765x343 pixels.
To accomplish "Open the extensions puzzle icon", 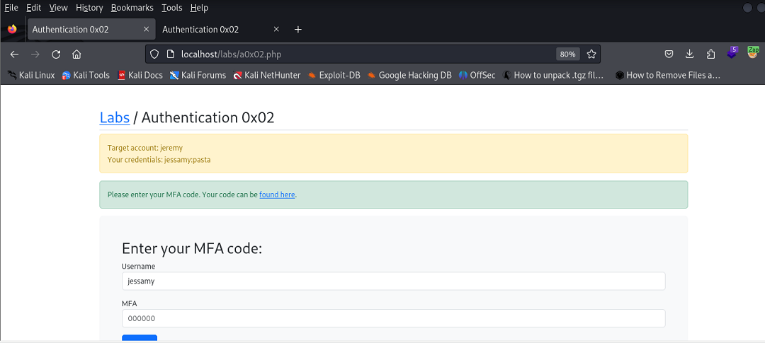I will 710,54.
